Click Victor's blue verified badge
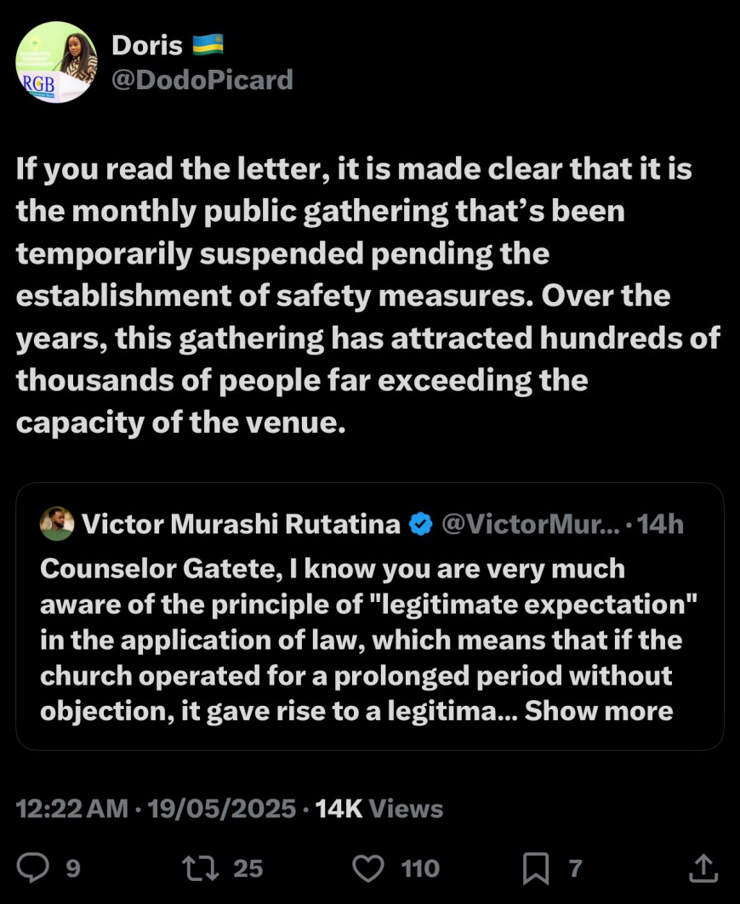The image size is (740, 904). tap(420, 525)
